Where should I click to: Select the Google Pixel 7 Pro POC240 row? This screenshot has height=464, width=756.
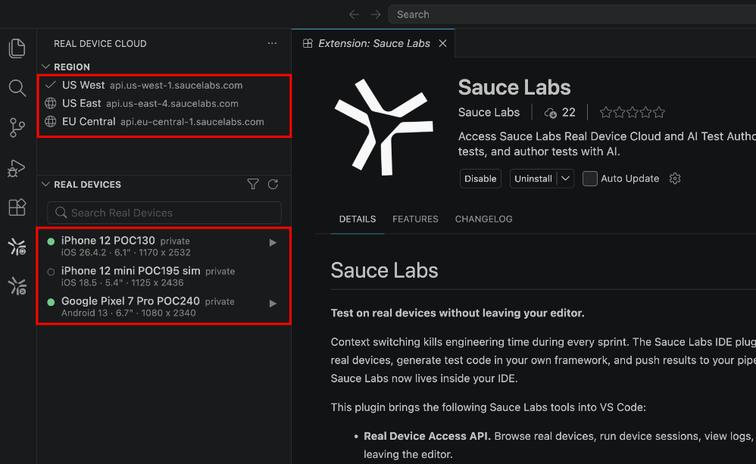pos(164,307)
